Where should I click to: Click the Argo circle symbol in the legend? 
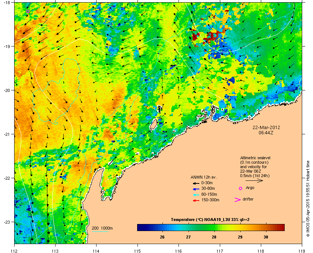click(x=241, y=188)
